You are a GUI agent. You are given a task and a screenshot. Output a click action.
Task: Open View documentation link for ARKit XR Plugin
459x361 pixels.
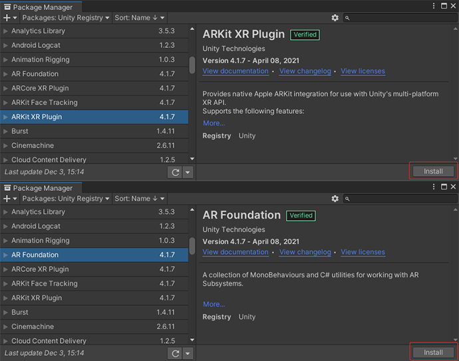click(x=235, y=71)
